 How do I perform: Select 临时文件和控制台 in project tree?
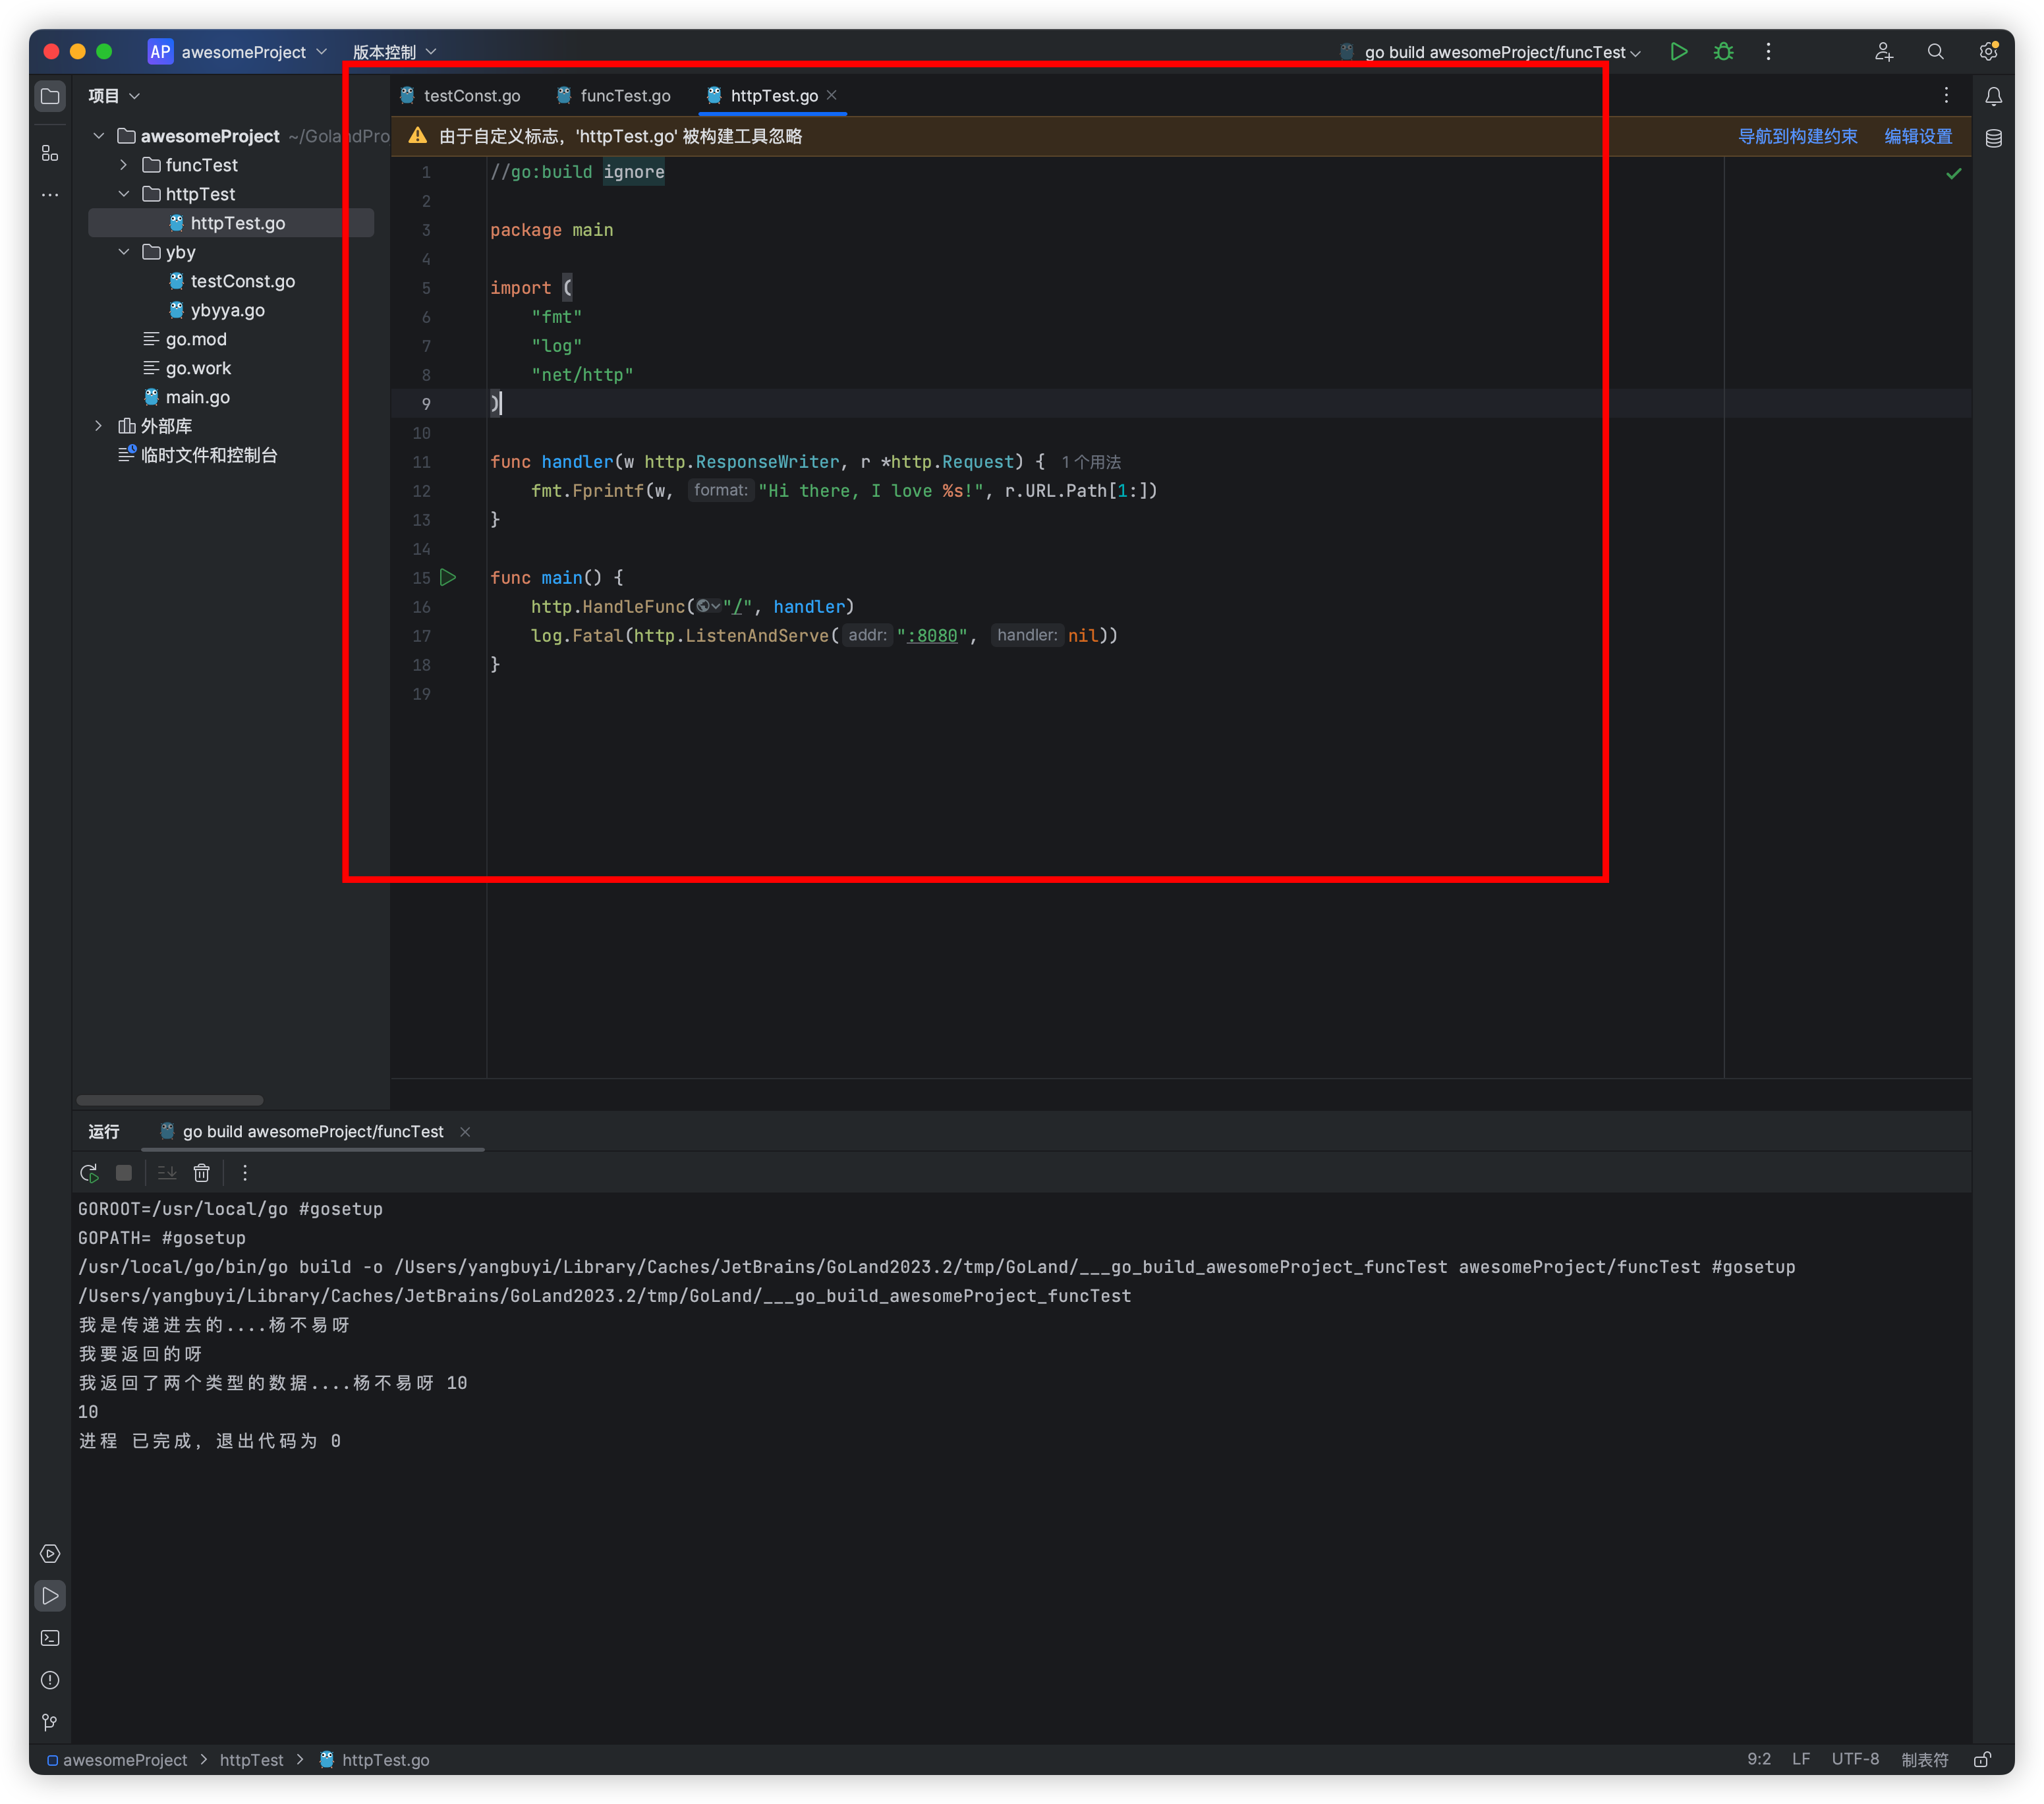click(198, 455)
